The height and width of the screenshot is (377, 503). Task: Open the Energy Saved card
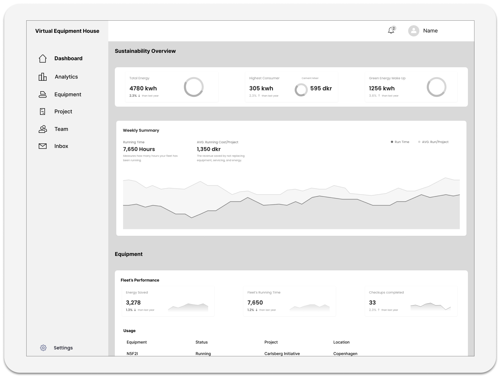pyautogui.click(x=168, y=301)
